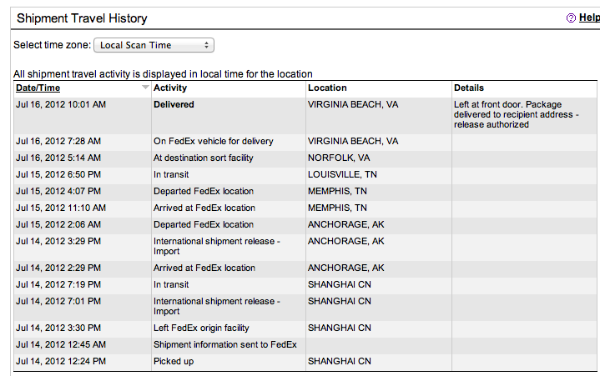Open the Local Scan Time zone dropdown
Image resolution: width=600 pixels, height=376 pixels.
pyautogui.click(x=154, y=45)
